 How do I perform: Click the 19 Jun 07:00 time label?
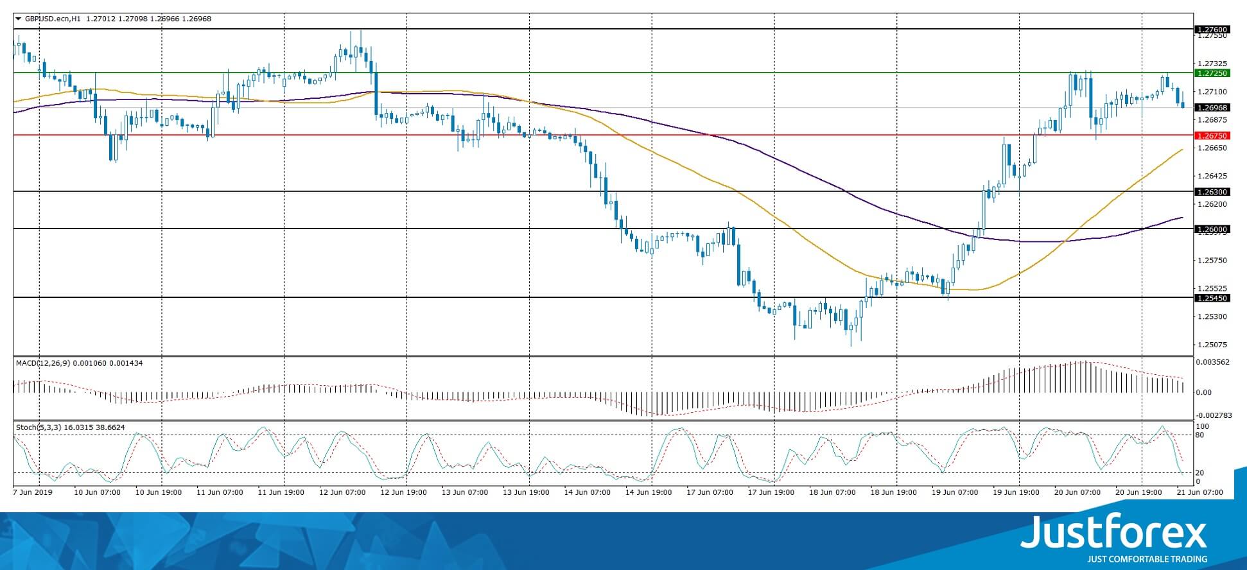(x=955, y=492)
